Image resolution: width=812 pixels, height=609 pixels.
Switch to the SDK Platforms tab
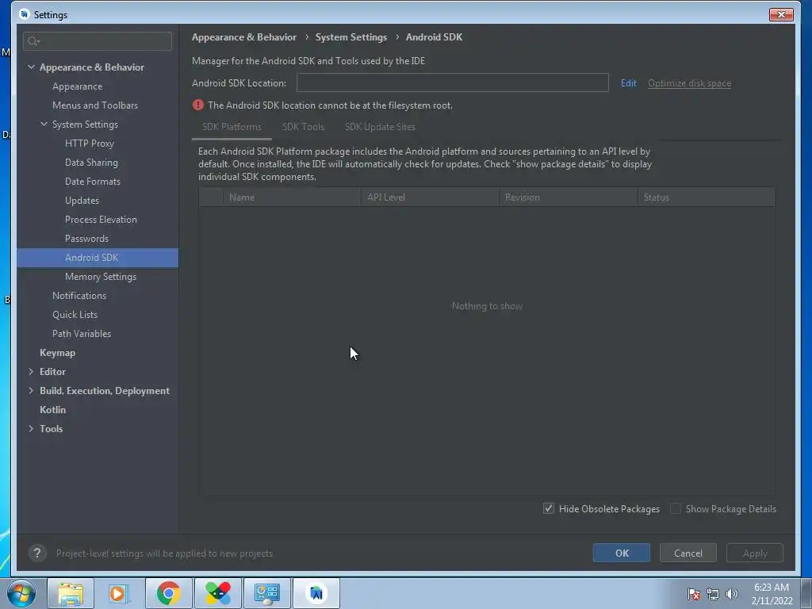232,127
